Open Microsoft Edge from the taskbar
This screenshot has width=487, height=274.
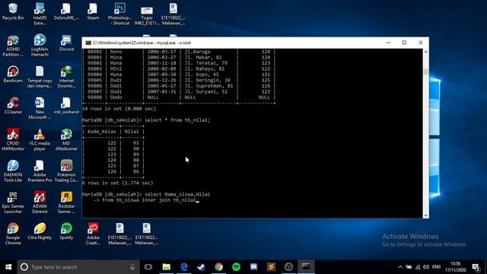184,267
